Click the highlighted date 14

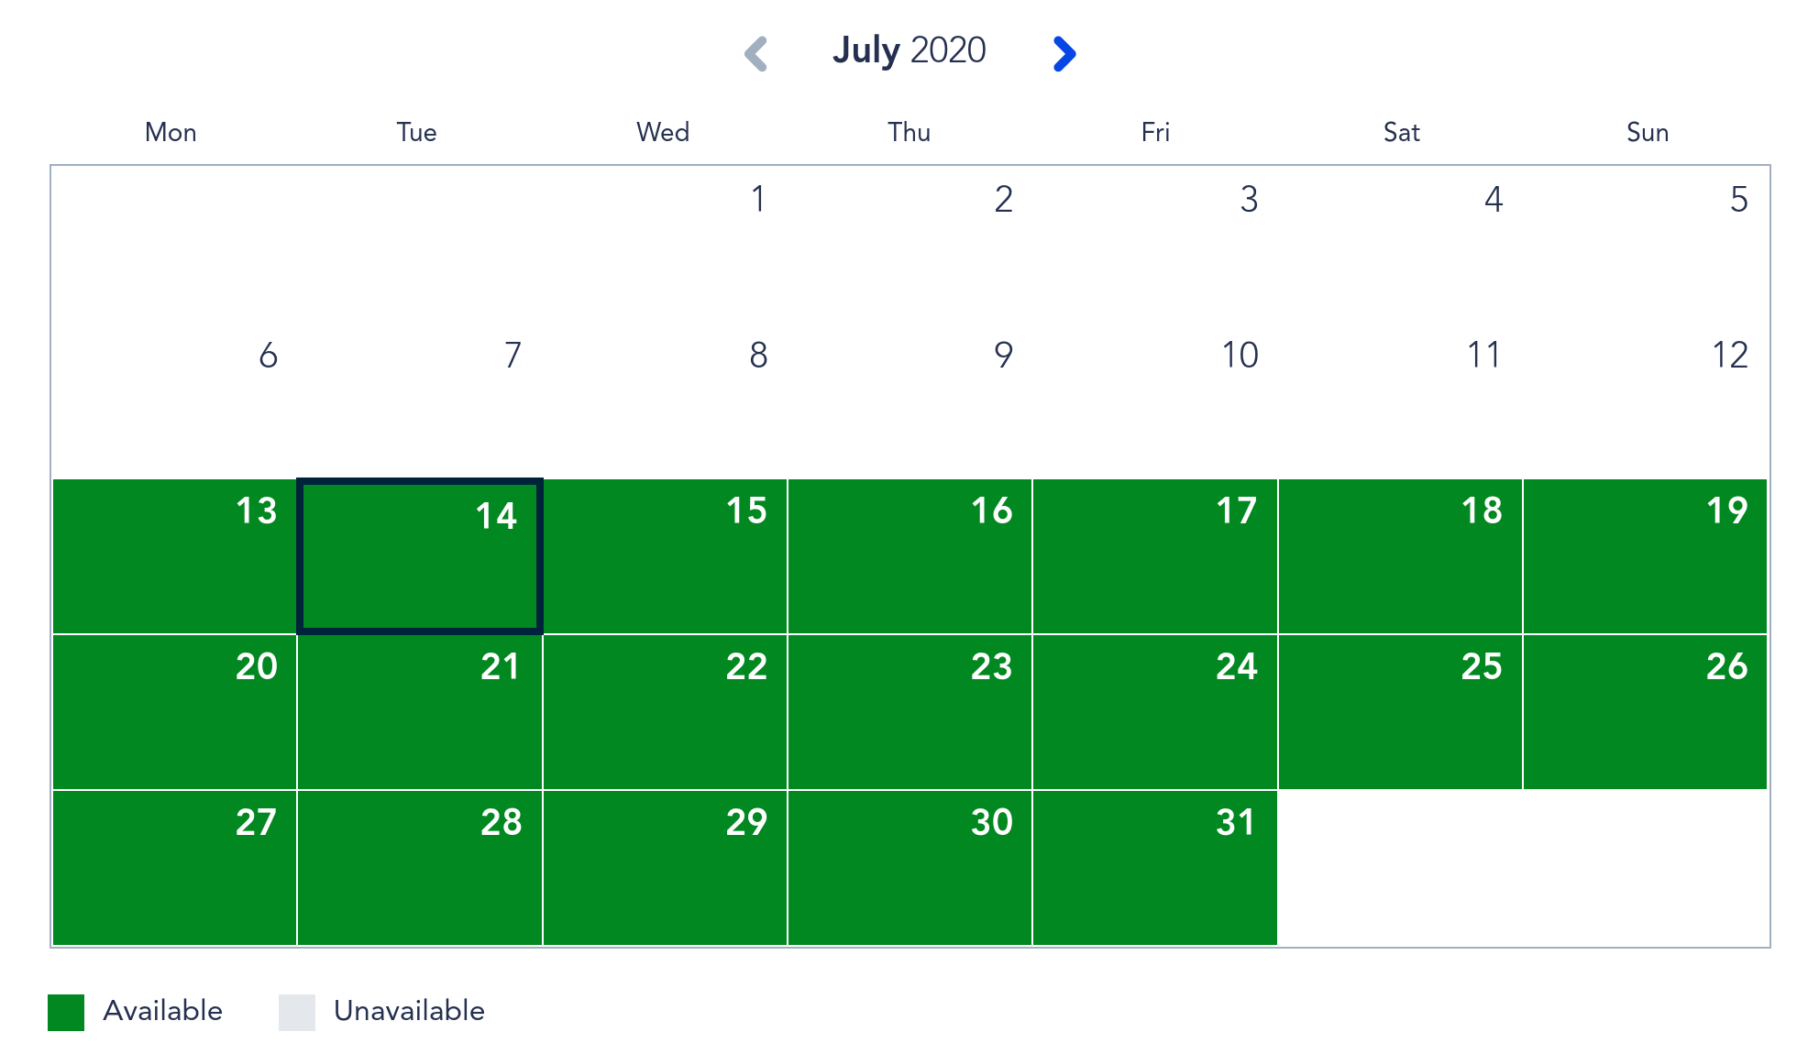coord(420,555)
